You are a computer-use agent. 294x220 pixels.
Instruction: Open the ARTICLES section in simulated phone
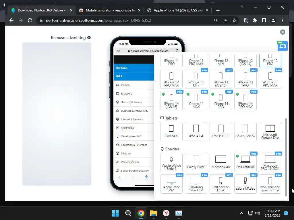(134, 68)
